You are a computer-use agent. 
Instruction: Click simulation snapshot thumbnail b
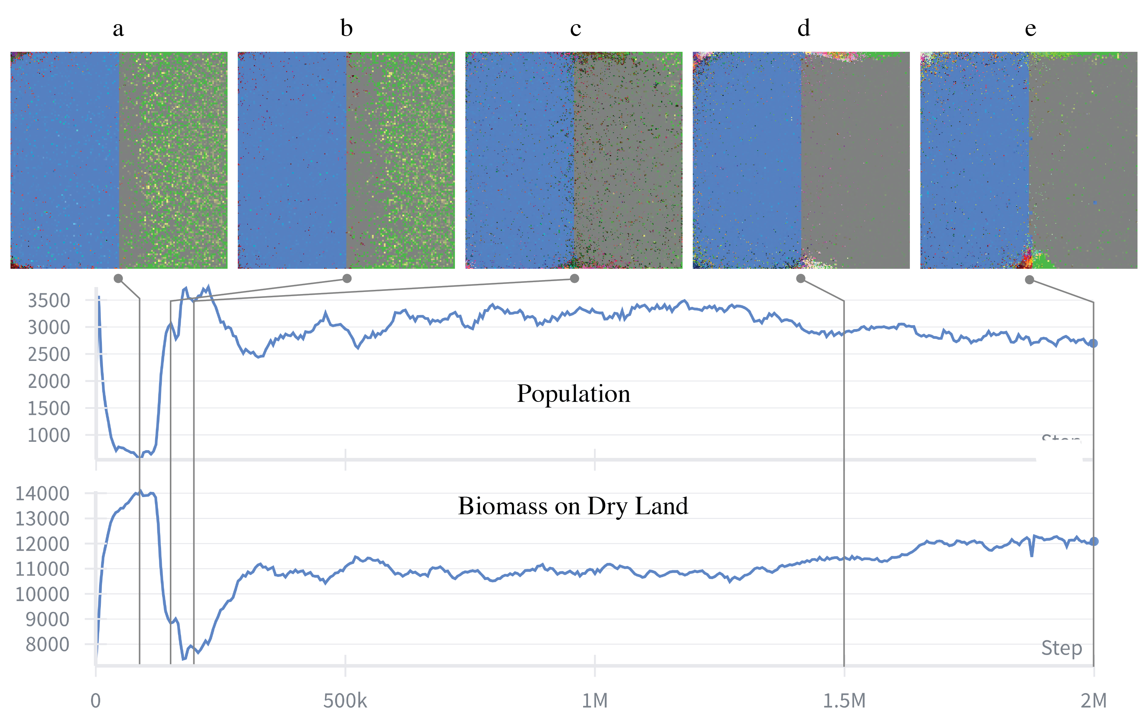(346, 160)
